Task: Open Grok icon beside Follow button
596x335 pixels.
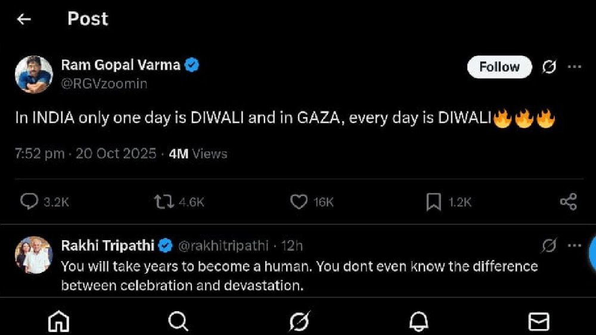Action: pos(549,67)
